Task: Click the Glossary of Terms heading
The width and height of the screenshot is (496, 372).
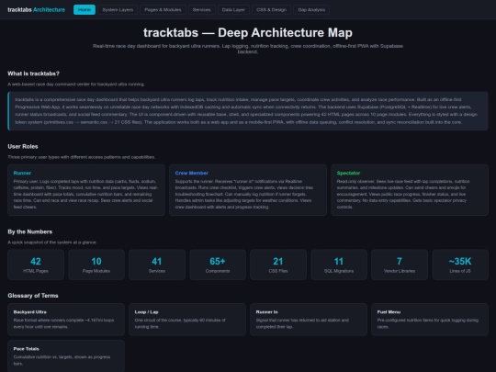Action: coord(33,296)
